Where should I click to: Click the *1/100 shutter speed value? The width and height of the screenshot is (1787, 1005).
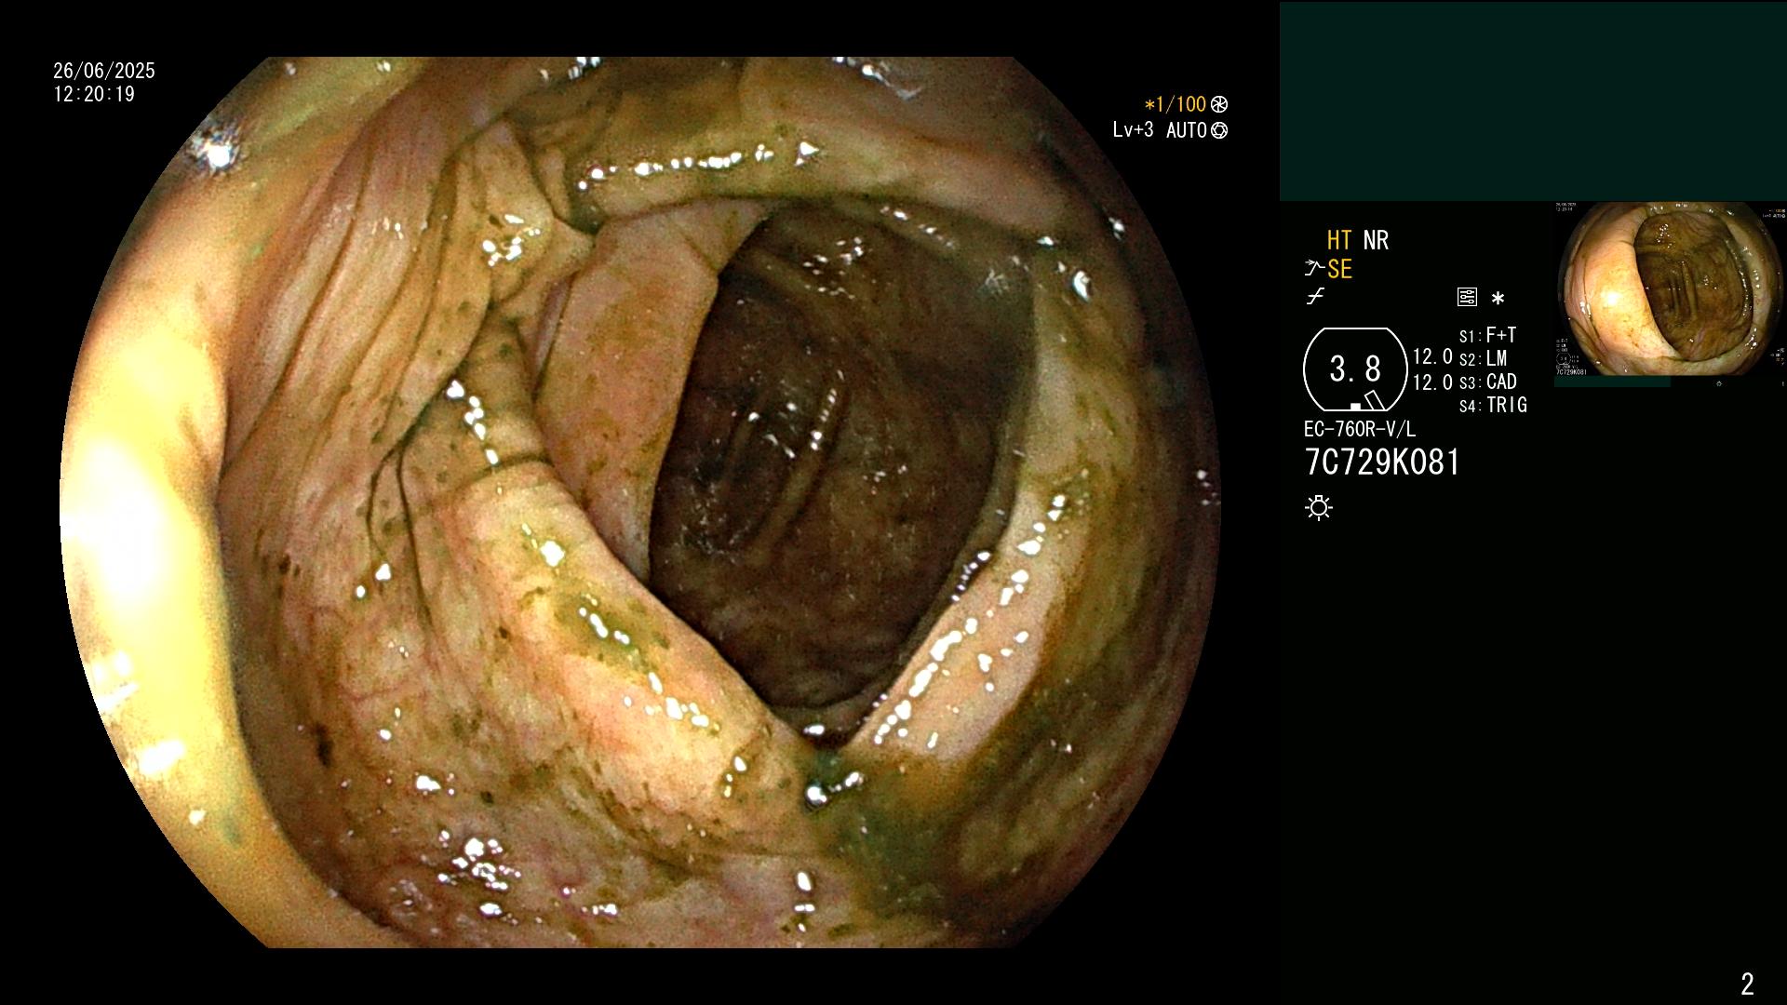pyautogui.click(x=1175, y=105)
